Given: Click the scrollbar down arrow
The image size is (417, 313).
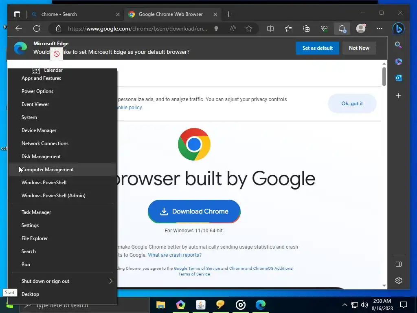Looking at the screenshot, I should [384, 286].
